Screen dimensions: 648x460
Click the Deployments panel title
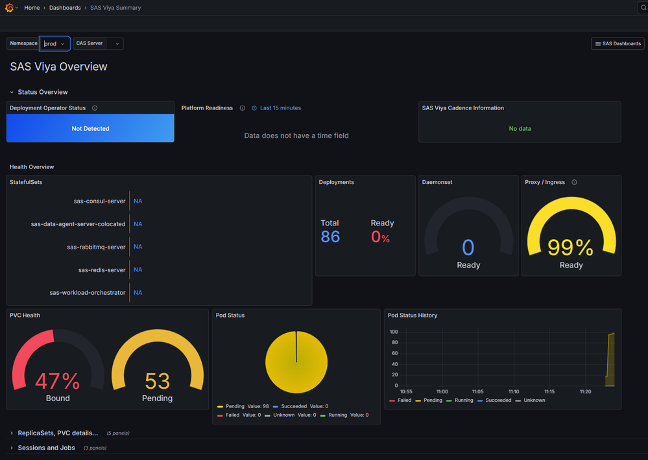pos(337,182)
